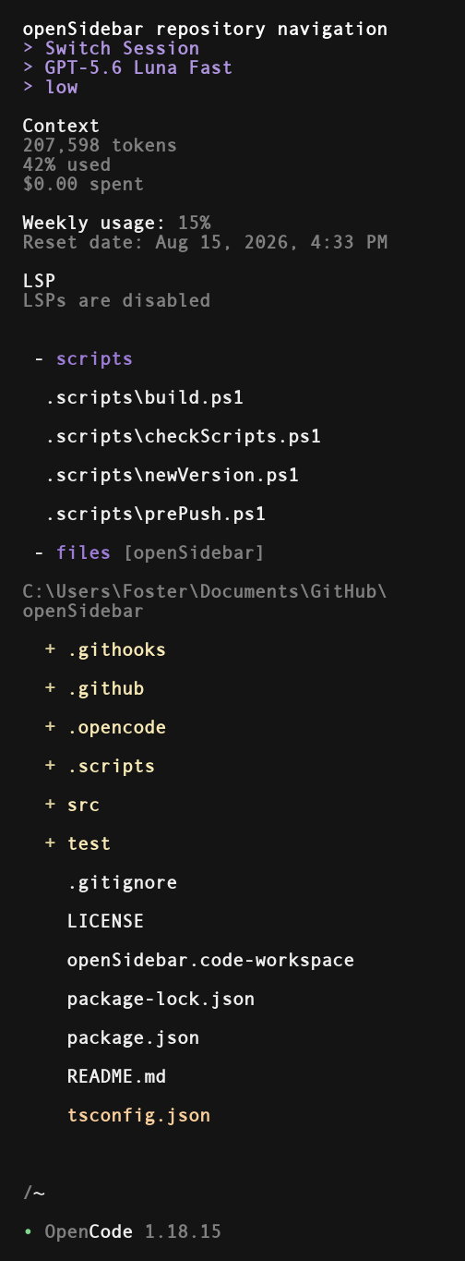This screenshot has height=1261, width=465.
Task: Select package-lock.json in file tree
Action: pos(161,999)
